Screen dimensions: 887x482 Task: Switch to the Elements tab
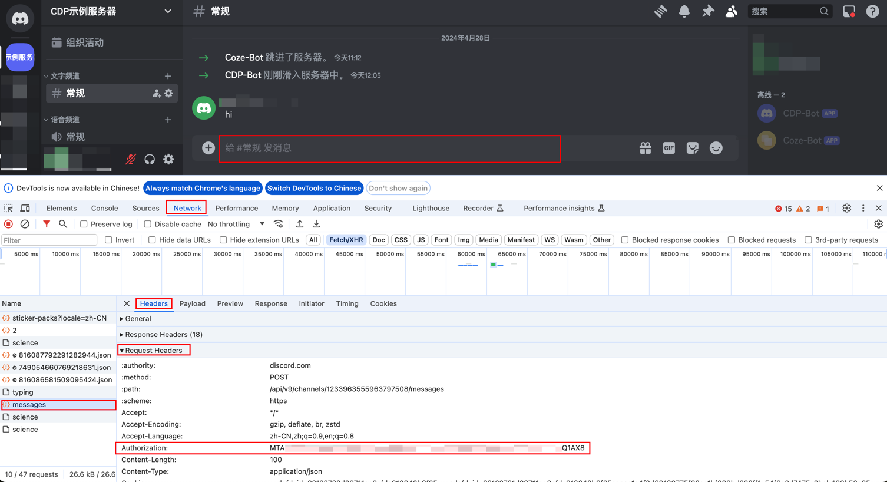tap(61, 208)
